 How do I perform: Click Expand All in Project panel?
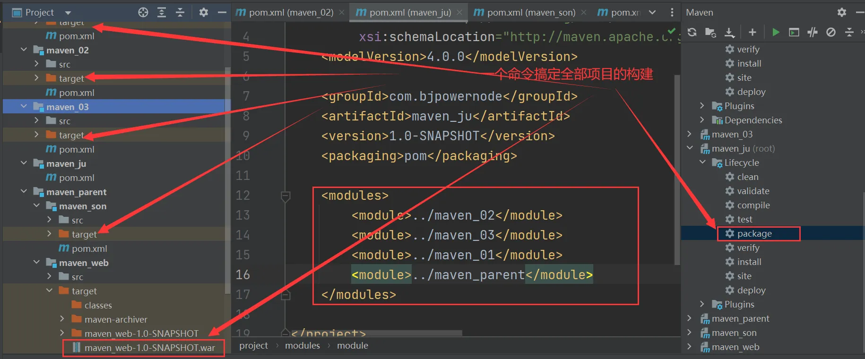click(162, 12)
